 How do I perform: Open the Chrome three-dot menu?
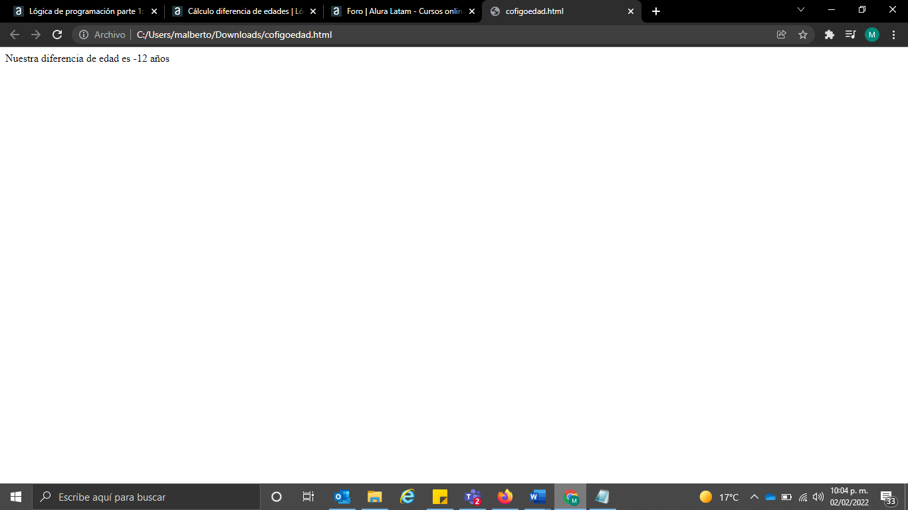[893, 35]
